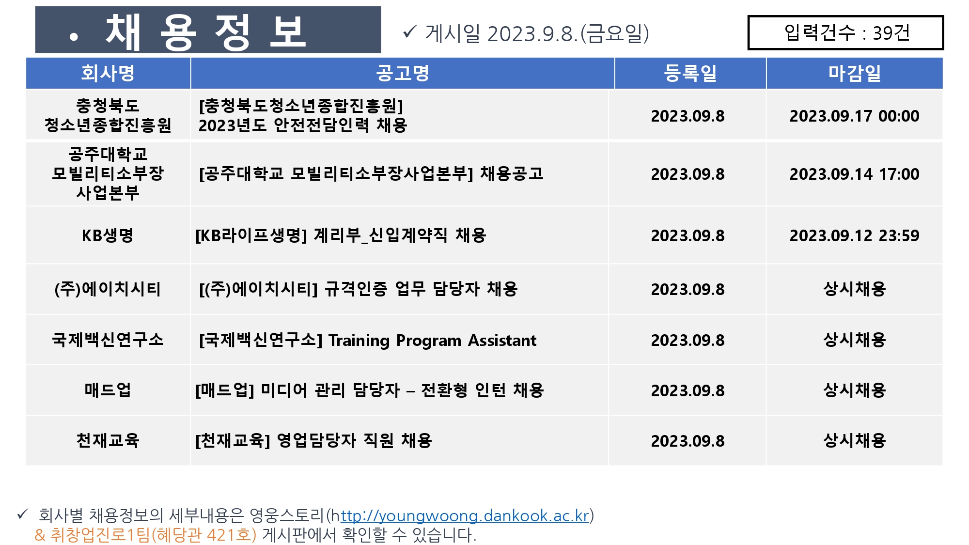Click the footnote 회사별 채용정보의 세부내용은 영웅스토리
The height and width of the screenshot is (545, 969).
(x=182, y=516)
